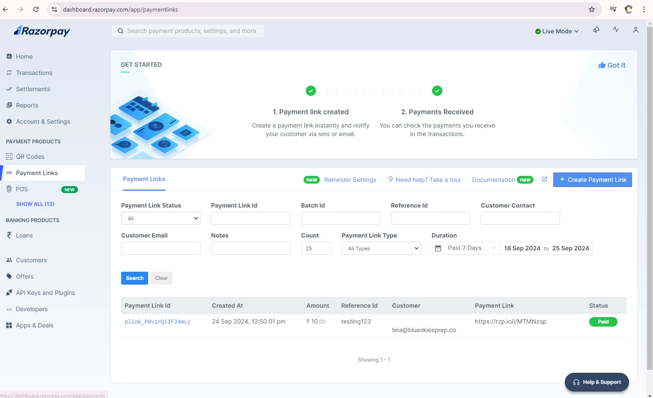Screen dimensions: 653x398
Task: Click the https://rzp.io/i/MTMNzqp link text
Action: pyautogui.click(x=510, y=321)
